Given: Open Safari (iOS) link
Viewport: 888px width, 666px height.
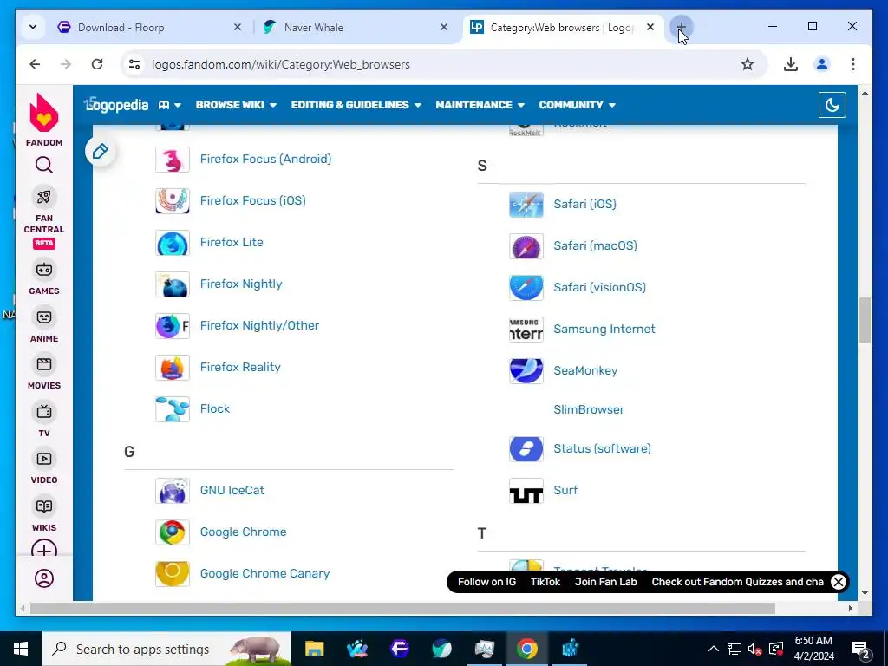Looking at the screenshot, I should pyautogui.click(x=584, y=204).
